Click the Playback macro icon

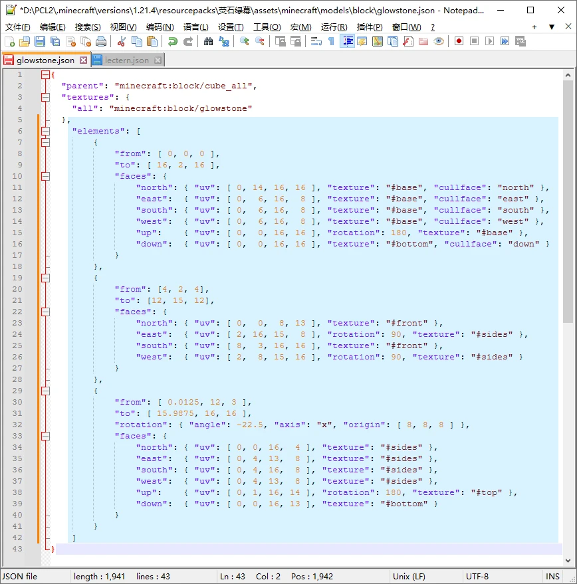489,41
